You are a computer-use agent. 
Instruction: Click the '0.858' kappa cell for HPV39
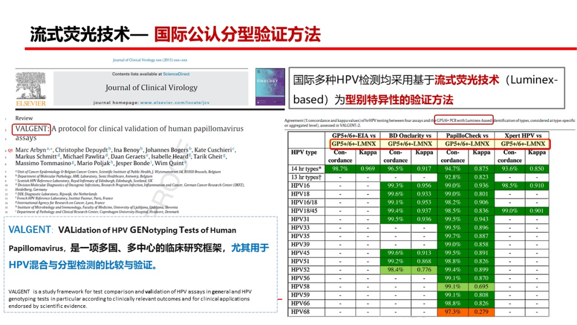[481, 244]
